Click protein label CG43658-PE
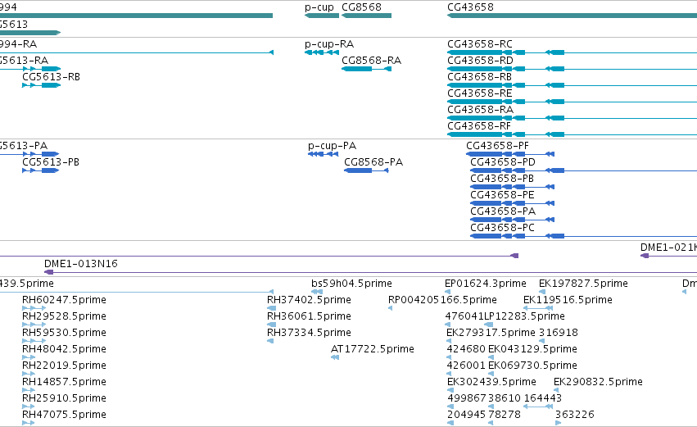697x427 pixels. (x=502, y=195)
